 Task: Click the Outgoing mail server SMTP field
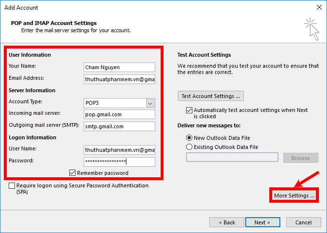(x=119, y=126)
